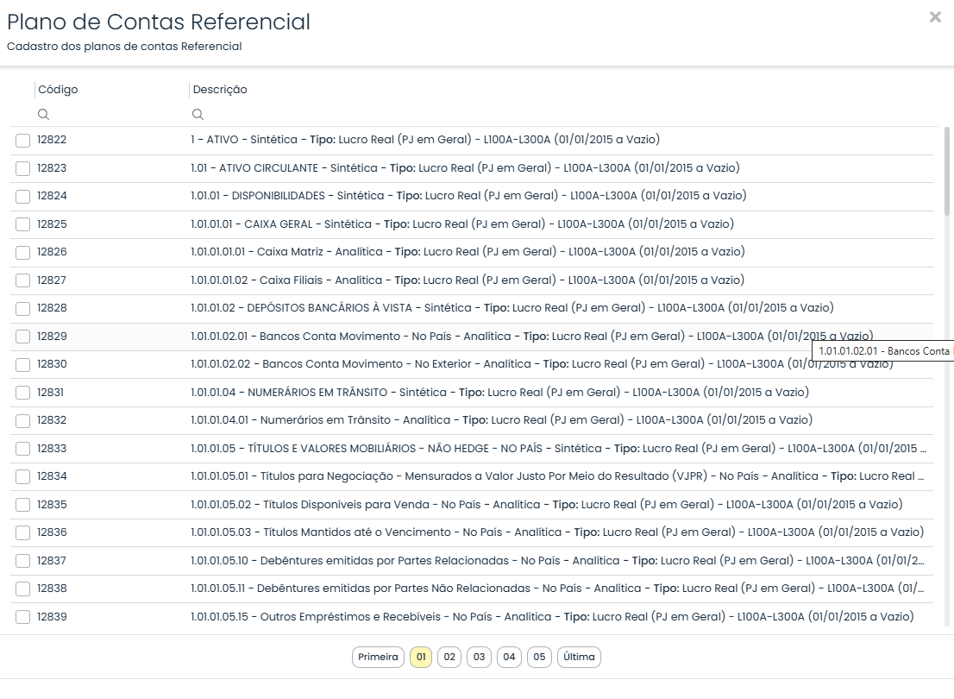Select the checkbox for code 12825
The height and width of the screenshot is (699, 954).
point(23,224)
